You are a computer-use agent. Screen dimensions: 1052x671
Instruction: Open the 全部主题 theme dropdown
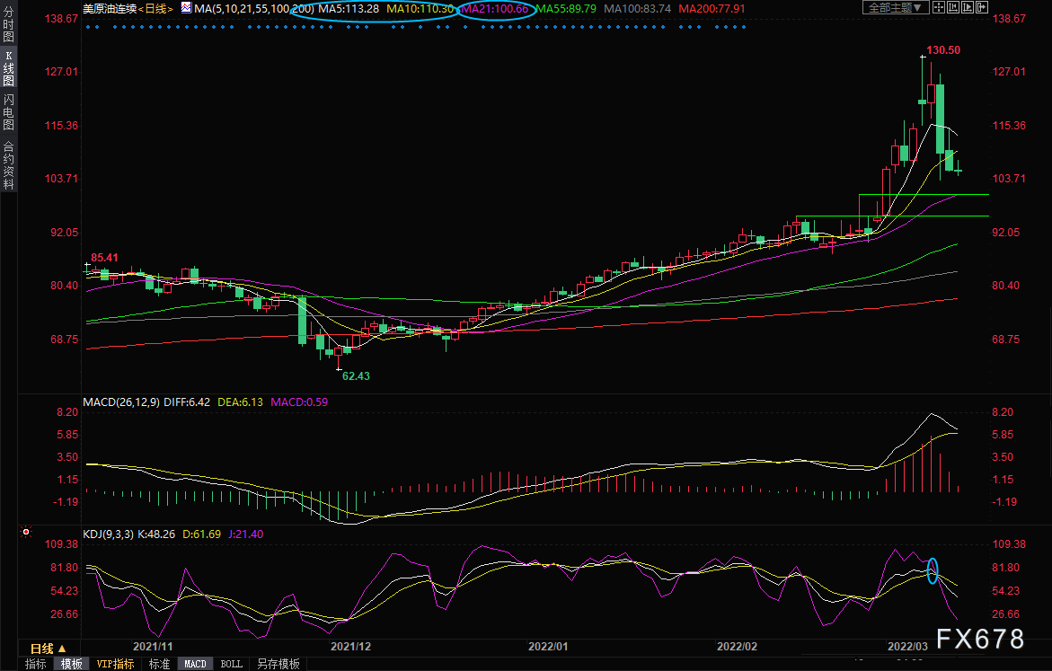coord(896,7)
